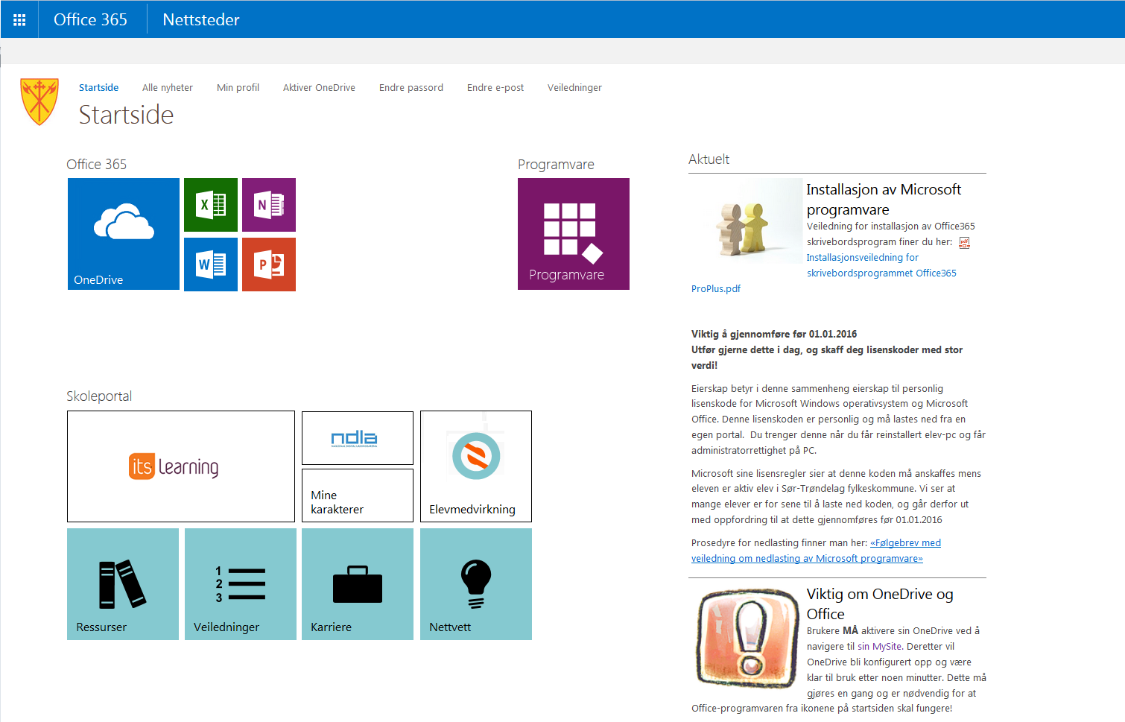Viewport: 1125px width, 722px height.
Task: Select the Startside navigation item
Action: click(x=99, y=87)
